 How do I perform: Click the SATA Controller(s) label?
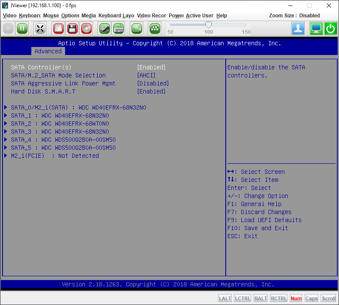click(x=41, y=67)
